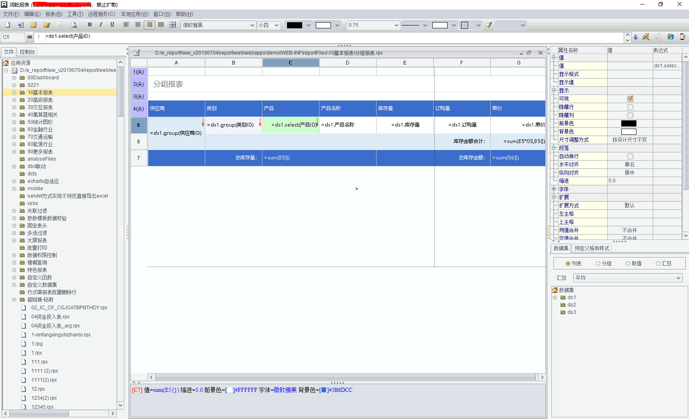Apply underline formatting from the toolbar
Viewport: 689px width, 419px height.
tap(112, 25)
